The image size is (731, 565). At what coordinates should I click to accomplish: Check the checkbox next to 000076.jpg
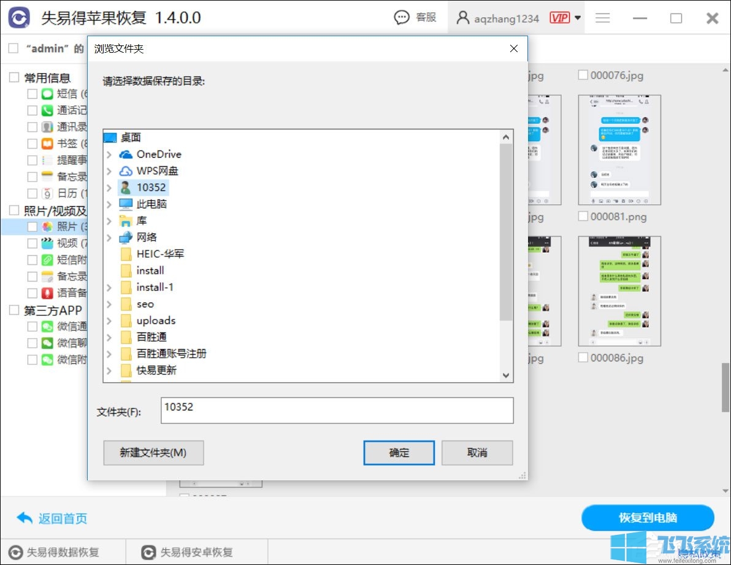coord(583,75)
